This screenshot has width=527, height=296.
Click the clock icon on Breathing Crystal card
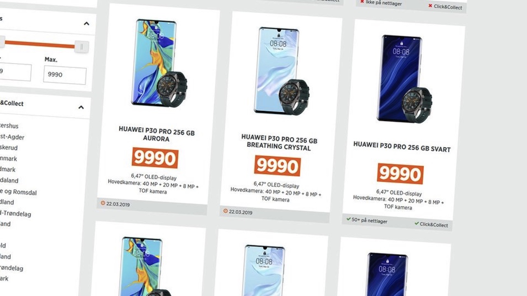click(x=225, y=211)
